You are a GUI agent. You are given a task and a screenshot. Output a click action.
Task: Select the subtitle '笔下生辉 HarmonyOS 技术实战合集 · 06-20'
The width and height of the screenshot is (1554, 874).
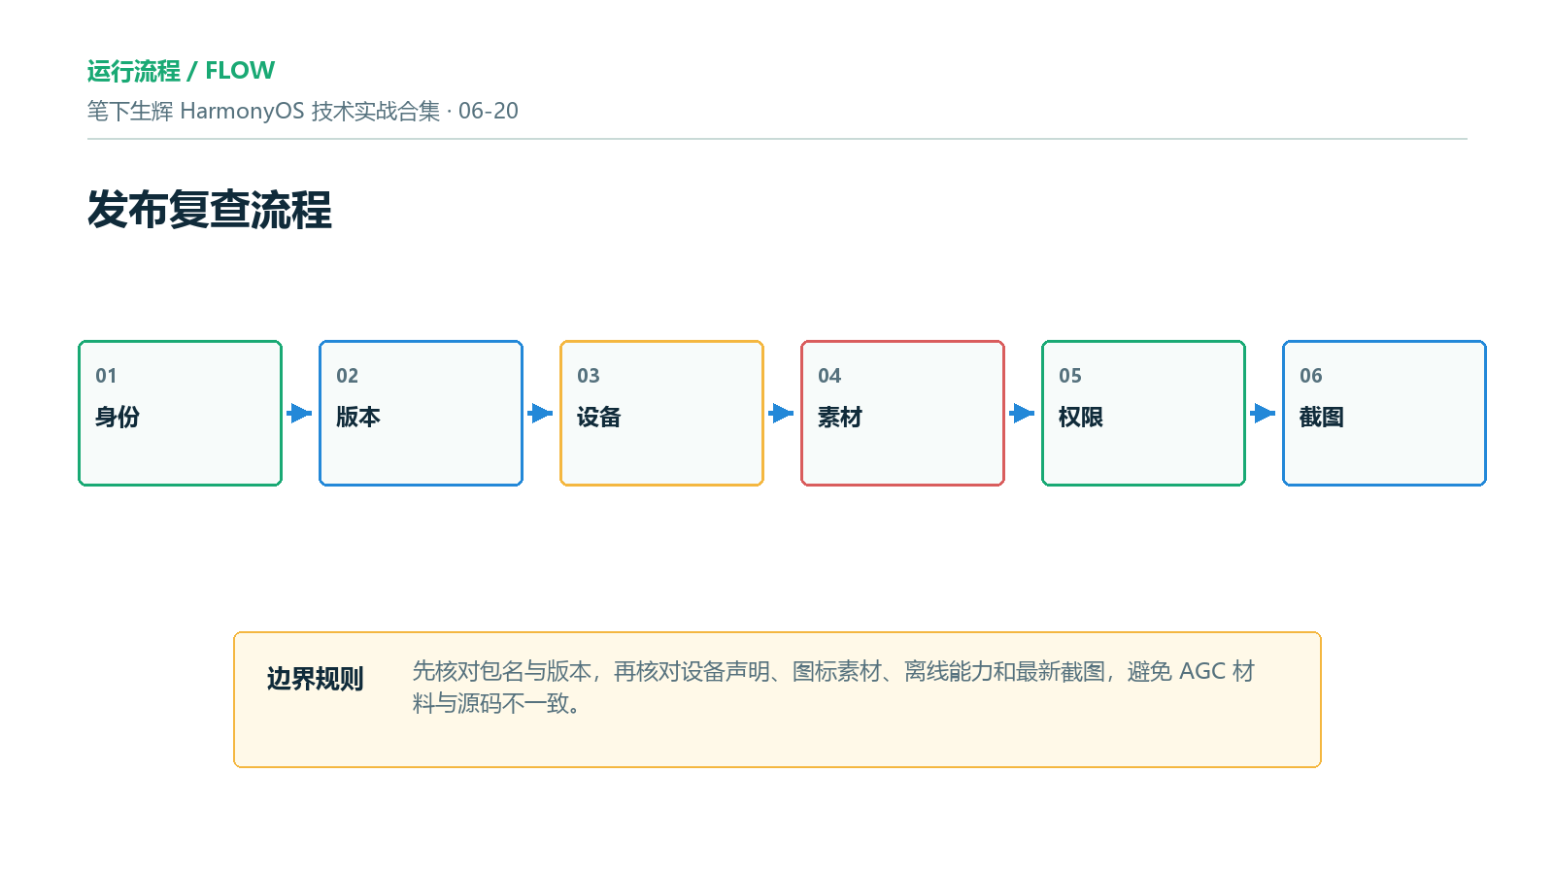[302, 111]
